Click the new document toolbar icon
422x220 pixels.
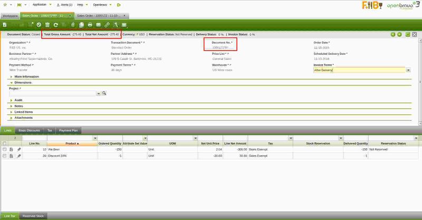[4, 25]
